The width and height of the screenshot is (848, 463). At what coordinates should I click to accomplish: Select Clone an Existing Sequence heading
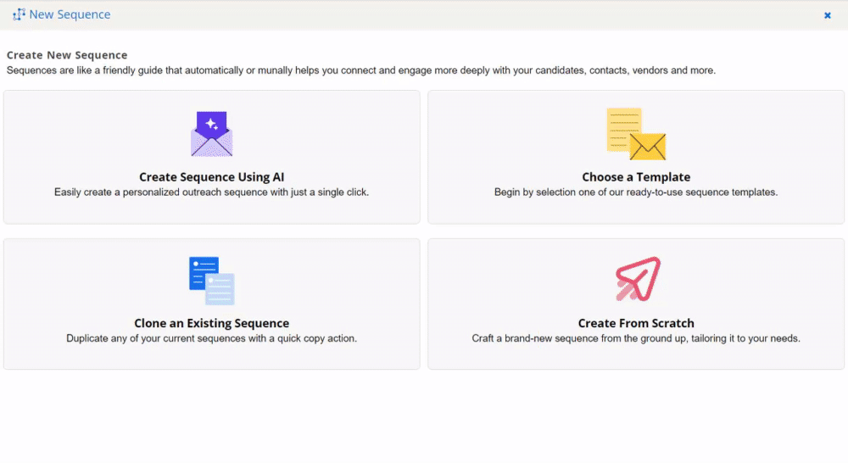pos(211,323)
